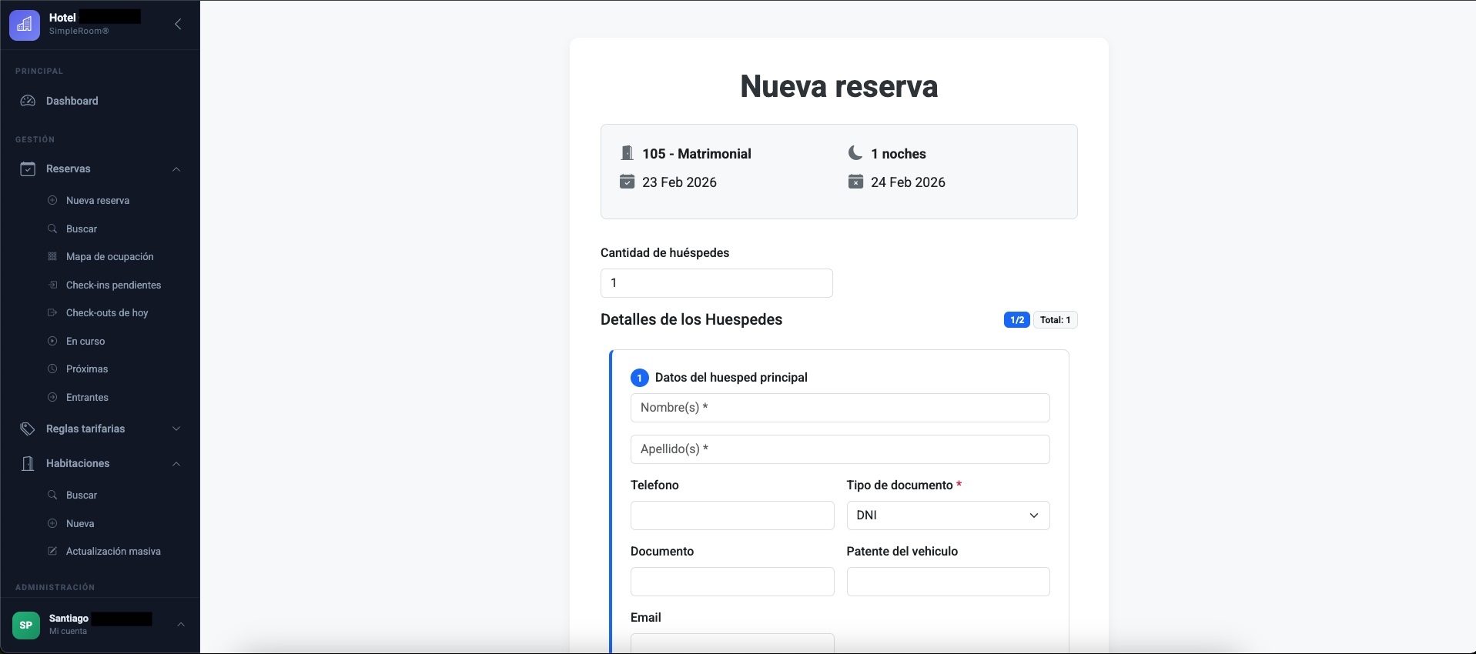
Task: Click the Documento input field
Action: 732,582
